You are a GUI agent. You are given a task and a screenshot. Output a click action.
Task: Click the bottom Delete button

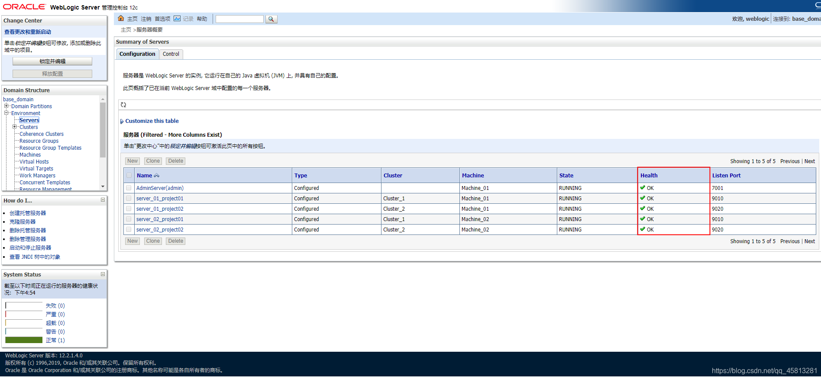pyautogui.click(x=176, y=241)
